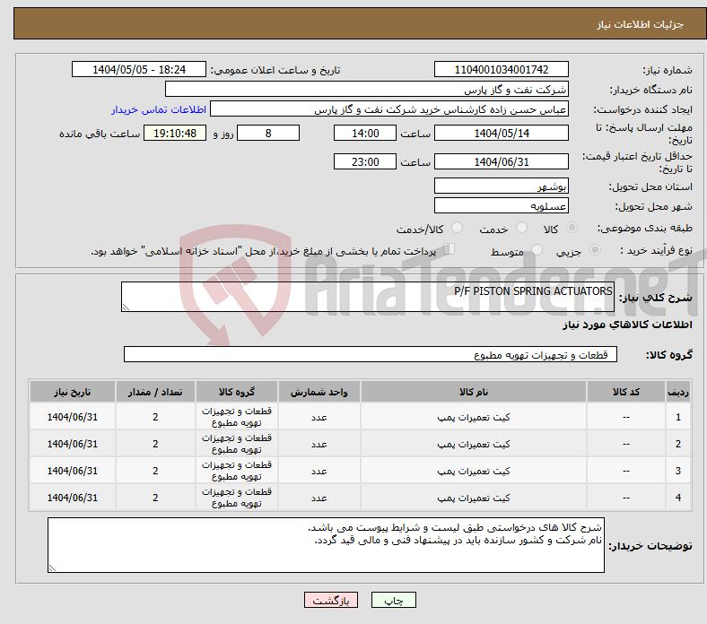Screen dimensions: 707x624
Task: Click the buyer name field شرکت نفت و گاز پارس
Action: [x=367, y=90]
